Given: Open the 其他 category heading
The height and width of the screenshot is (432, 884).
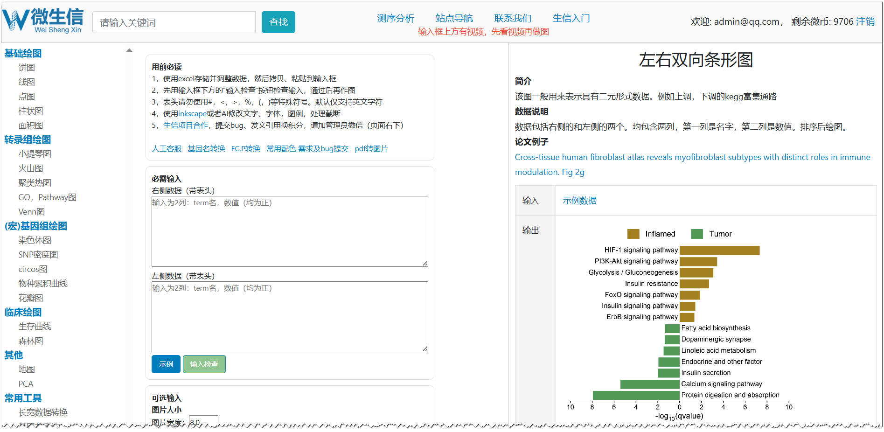Looking at the screenshot, I should (x=14, y=355).
